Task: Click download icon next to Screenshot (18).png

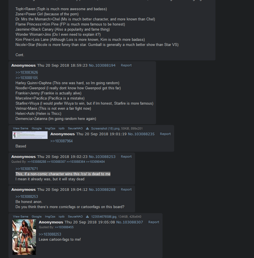Action: click(x=87, y=128)
